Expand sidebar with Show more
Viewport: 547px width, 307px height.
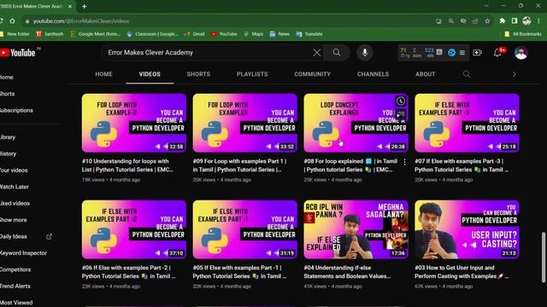pyautogui.click(x=14, y=220)
